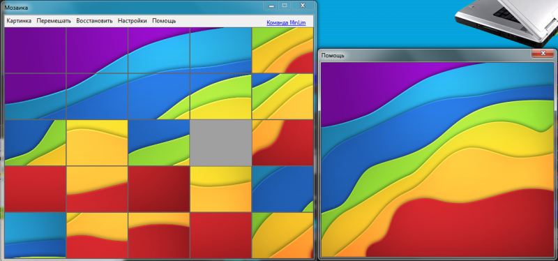The image size is (558, 261).
Task: Follow the Команда MinLim link
Action: pyautogui.click(x=286, y=22)
